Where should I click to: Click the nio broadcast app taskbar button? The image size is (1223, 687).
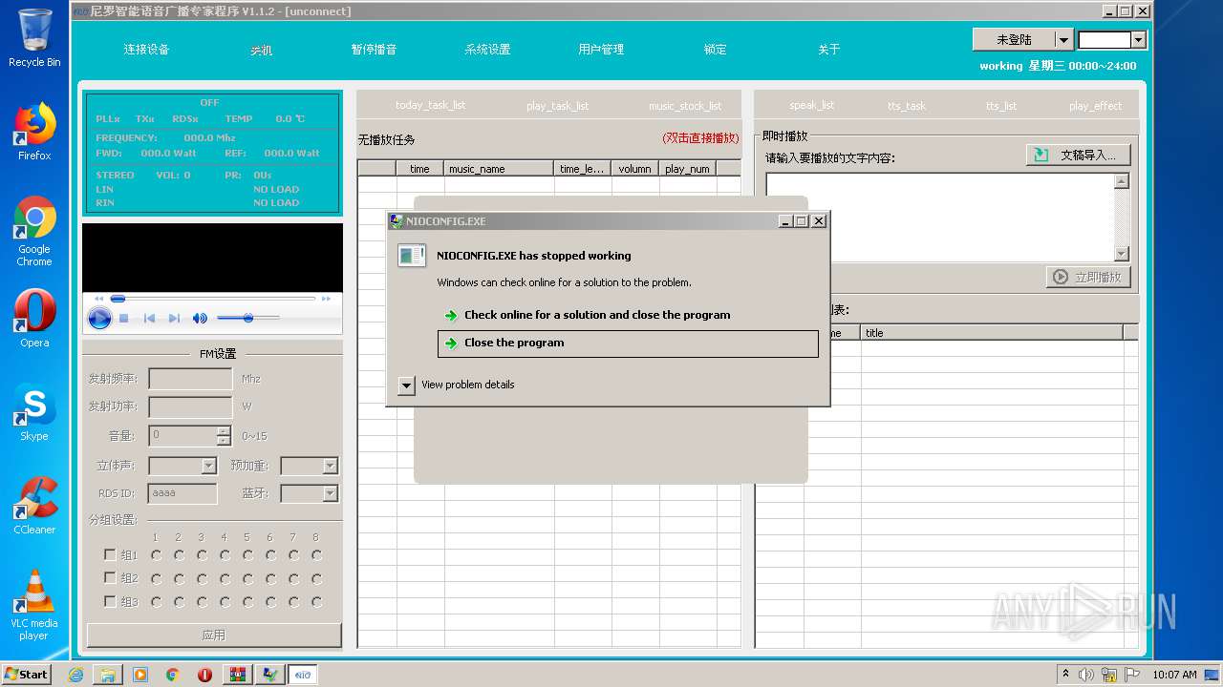pos(303,675)
